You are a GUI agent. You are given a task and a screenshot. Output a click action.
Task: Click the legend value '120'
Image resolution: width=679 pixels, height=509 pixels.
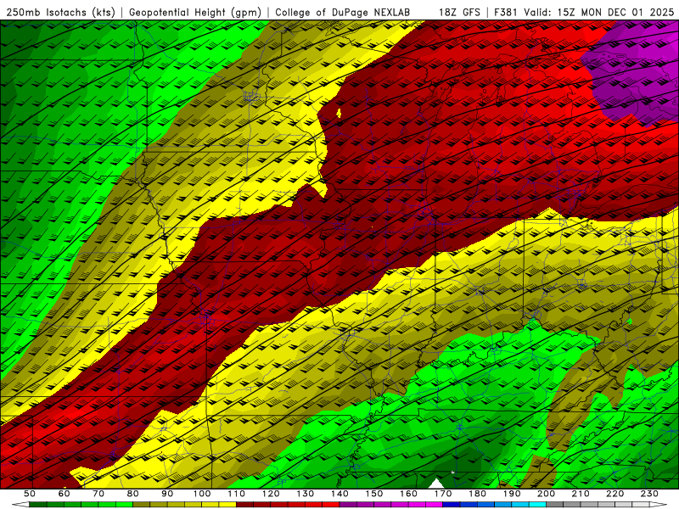271,494
